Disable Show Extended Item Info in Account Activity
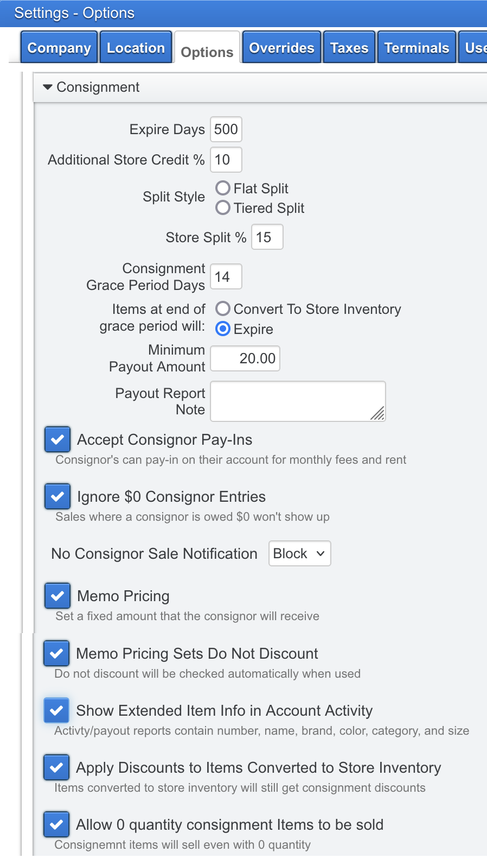The width and height of the screenshot is (487, 858). pyautogui.click(x=56, y=710)
